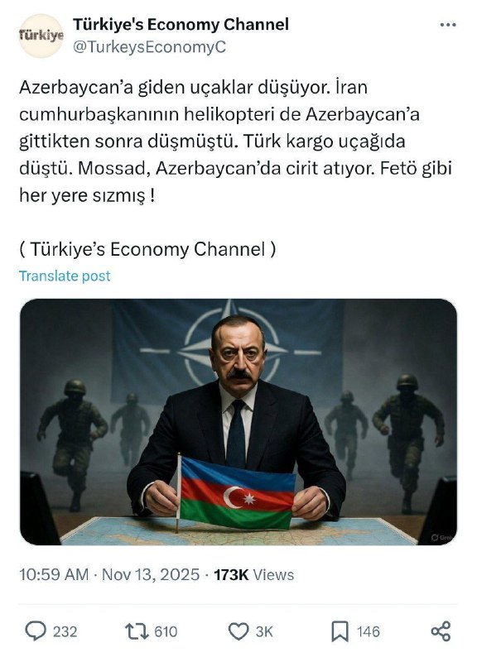The image size is (477, 662).
Task: Bookmark the post with the bookmark icon
Action: pyautogui.click(x=340, y=631)
